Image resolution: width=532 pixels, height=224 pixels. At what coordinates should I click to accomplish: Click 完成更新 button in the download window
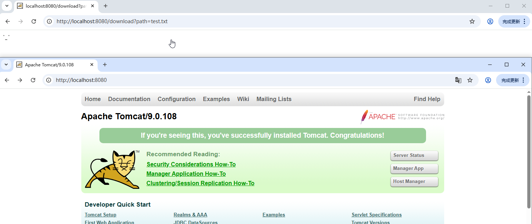click(514, 21)
